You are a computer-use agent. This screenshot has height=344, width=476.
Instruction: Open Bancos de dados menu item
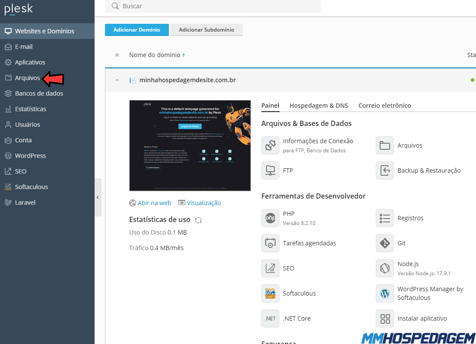[x=48, y=93]
